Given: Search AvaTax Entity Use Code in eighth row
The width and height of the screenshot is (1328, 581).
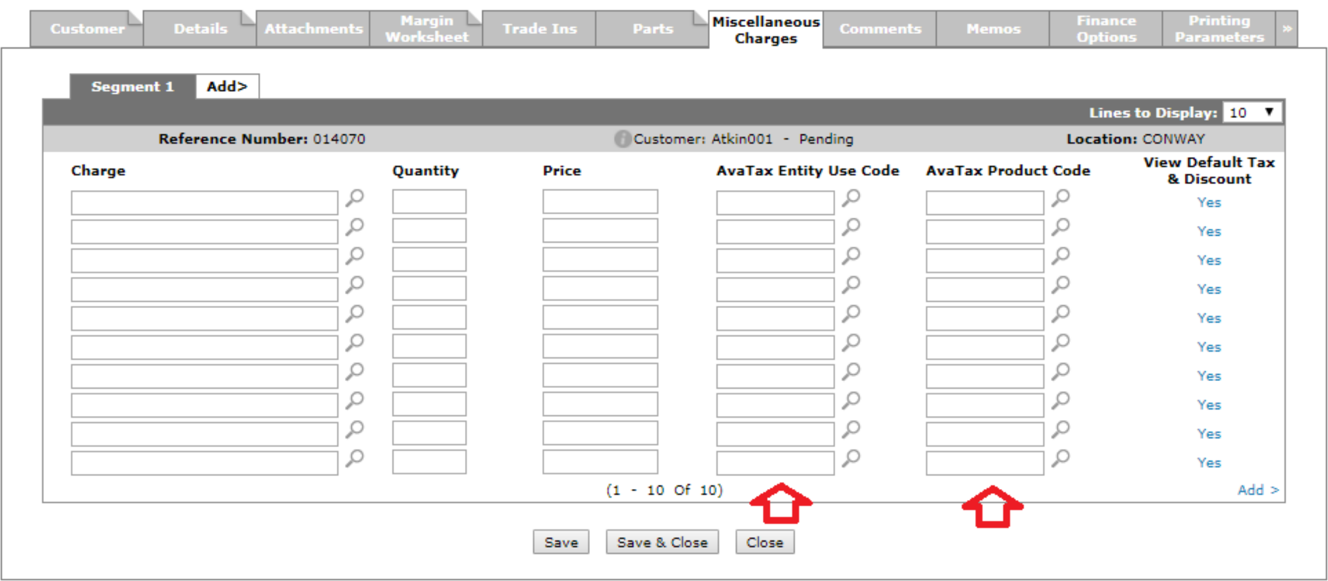Looking at the screenshot, I should coord(851,401).
